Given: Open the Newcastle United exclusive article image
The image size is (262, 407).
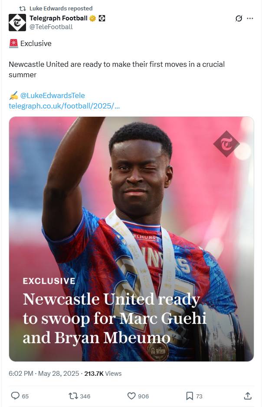Looking at the screenshot, I should pos(131,239).
